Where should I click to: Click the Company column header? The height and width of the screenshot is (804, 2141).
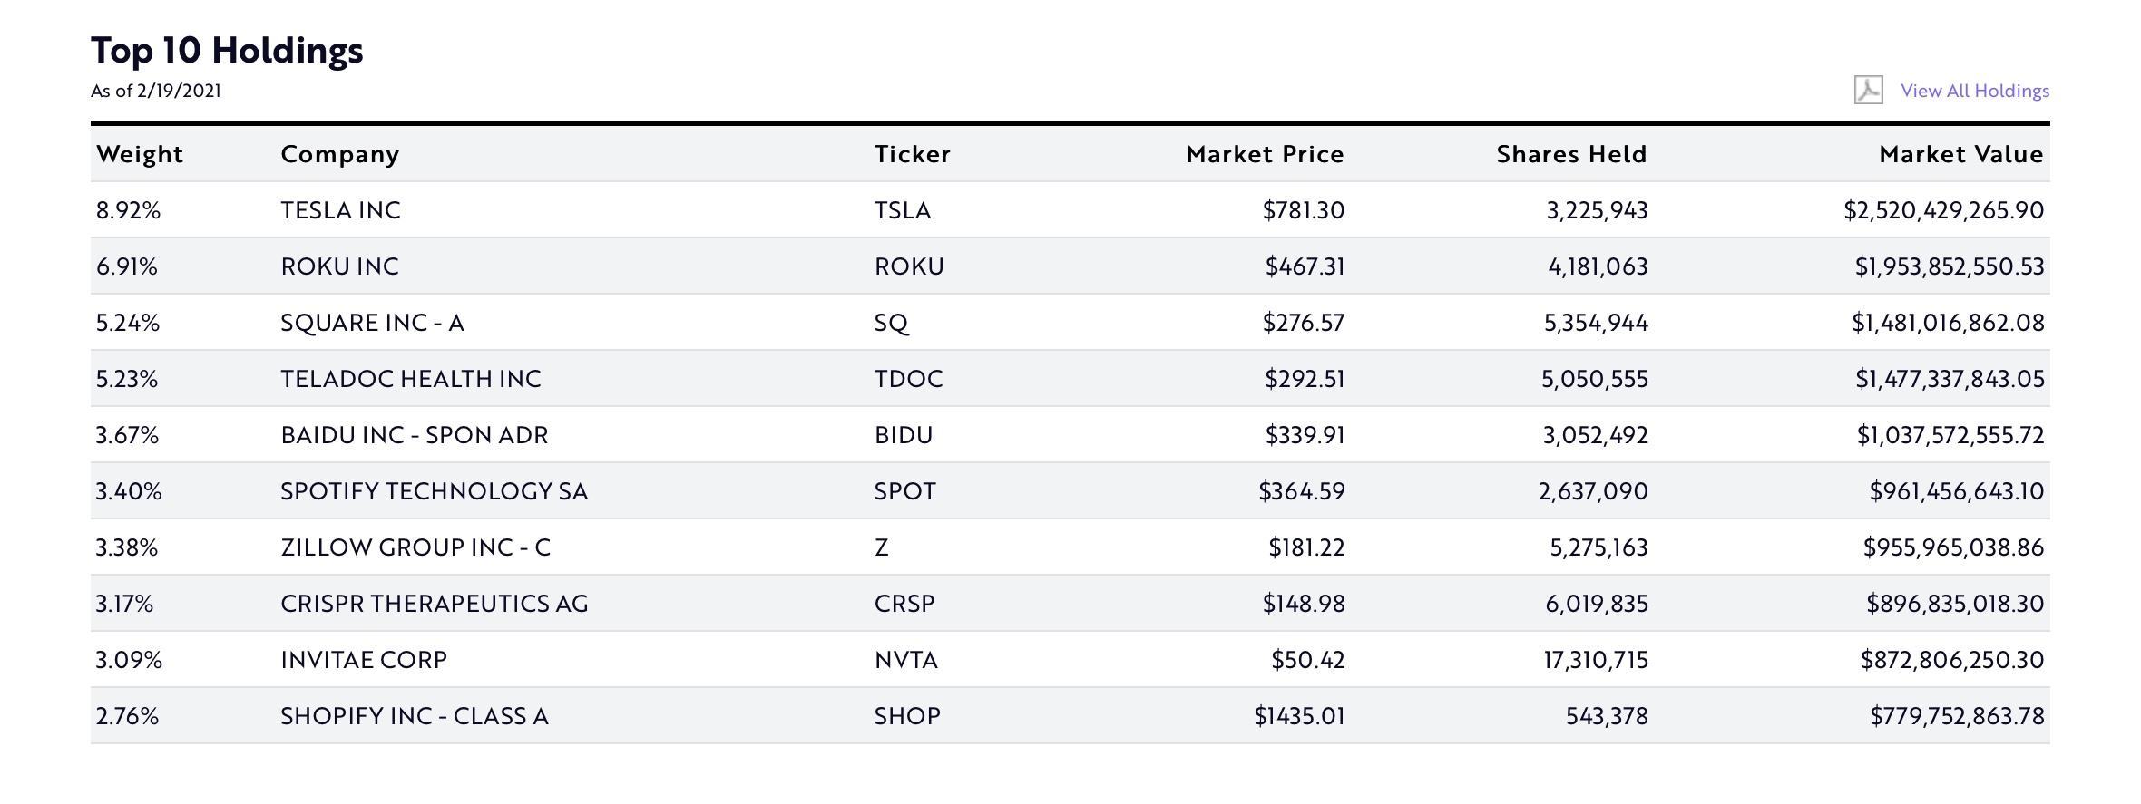pos(340,154)
